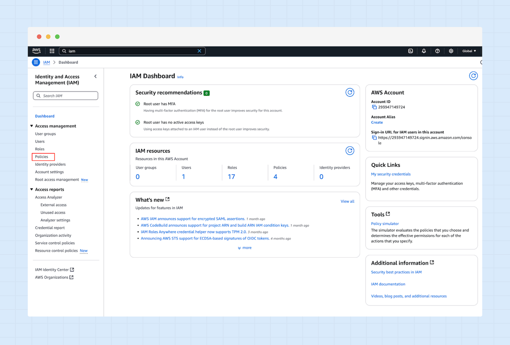Image resolution: width=510 pixels, height=345 pixels.
Task: Refresh the IAM Dashboard page icon
Action: pyautogui.click(x=473, y=76)
